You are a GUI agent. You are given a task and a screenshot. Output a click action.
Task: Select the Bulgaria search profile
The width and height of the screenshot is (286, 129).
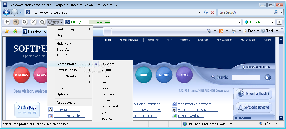click(x=113, y=76)
